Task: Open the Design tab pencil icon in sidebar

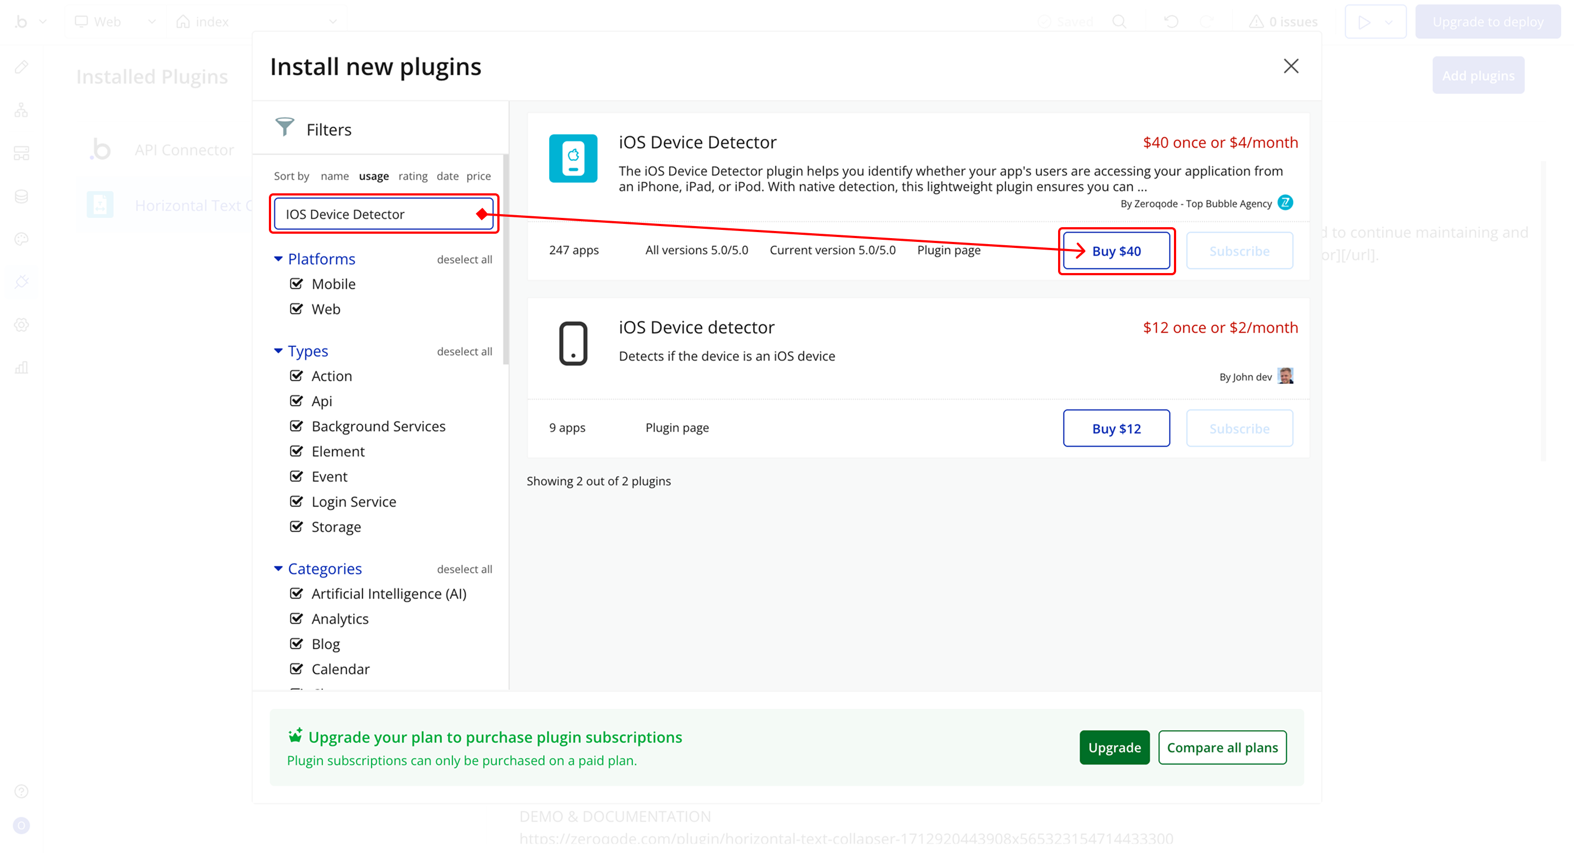Action: 21,67
